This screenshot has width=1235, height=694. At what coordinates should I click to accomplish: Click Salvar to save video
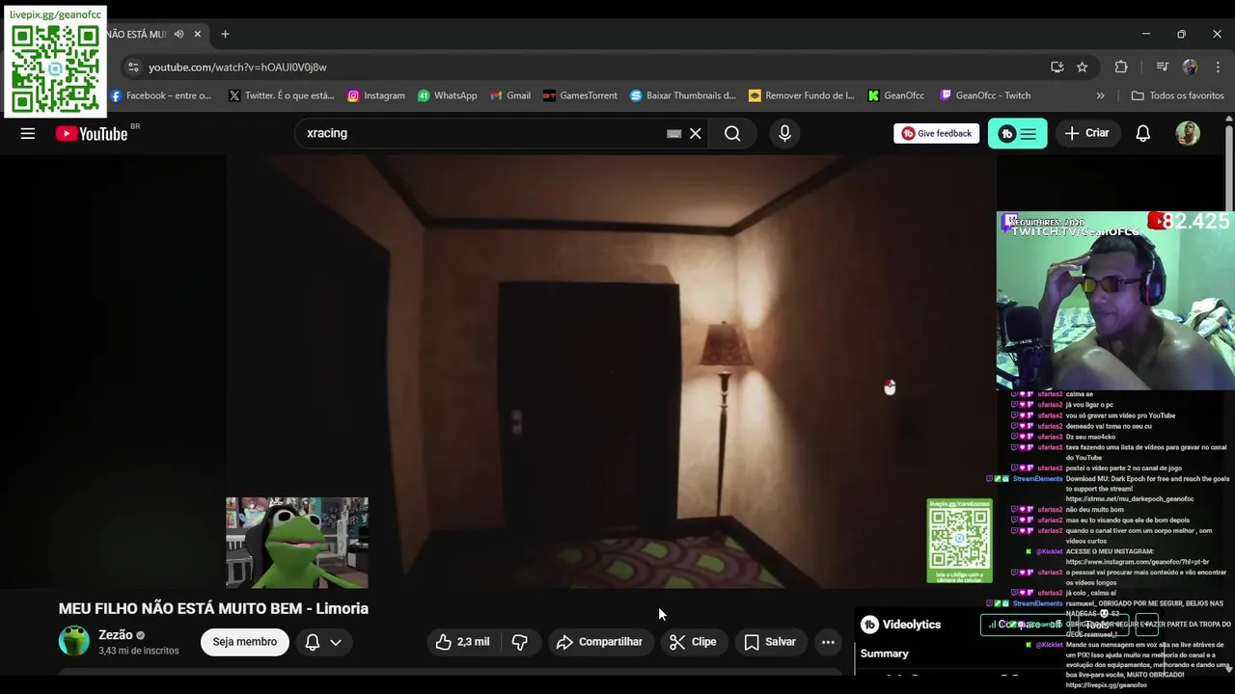point(770,642)
